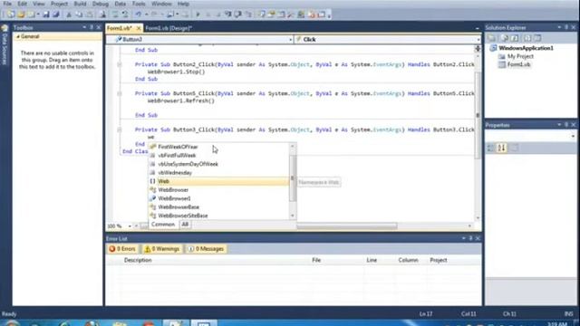Close the Toolbox panel

click(x=99, y=27)
